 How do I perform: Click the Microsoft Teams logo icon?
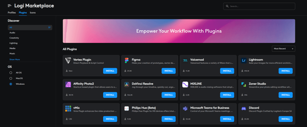click(185, 109)
